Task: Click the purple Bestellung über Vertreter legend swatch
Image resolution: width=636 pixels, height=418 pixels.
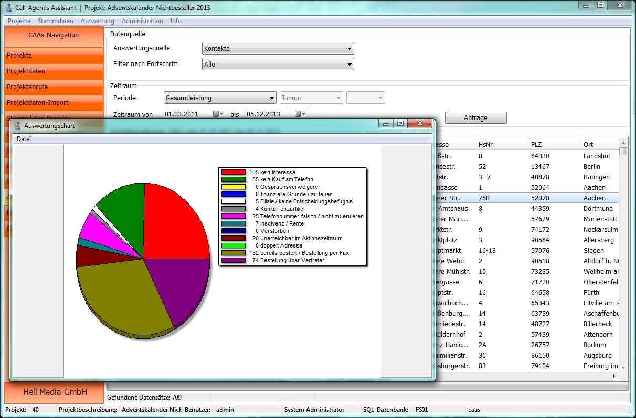Action: click(233, 260)
